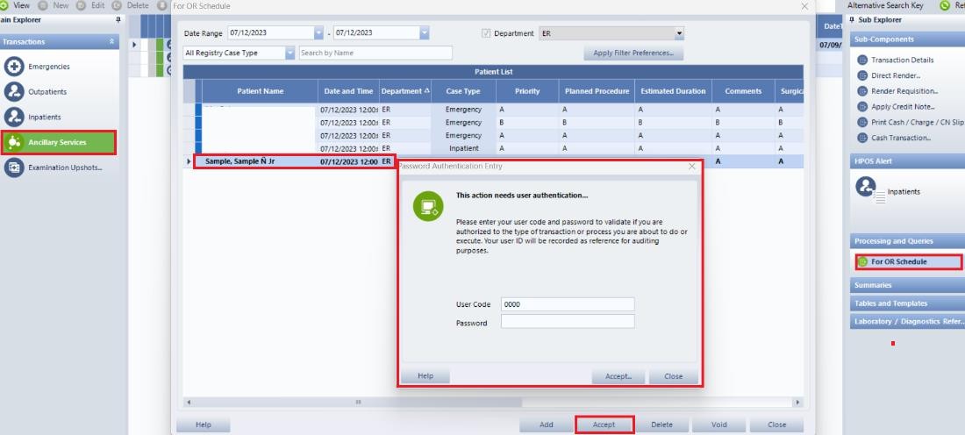Click the Password input field
The width and height of the screenshot is (965, 435).
click(x=567, y=322)
